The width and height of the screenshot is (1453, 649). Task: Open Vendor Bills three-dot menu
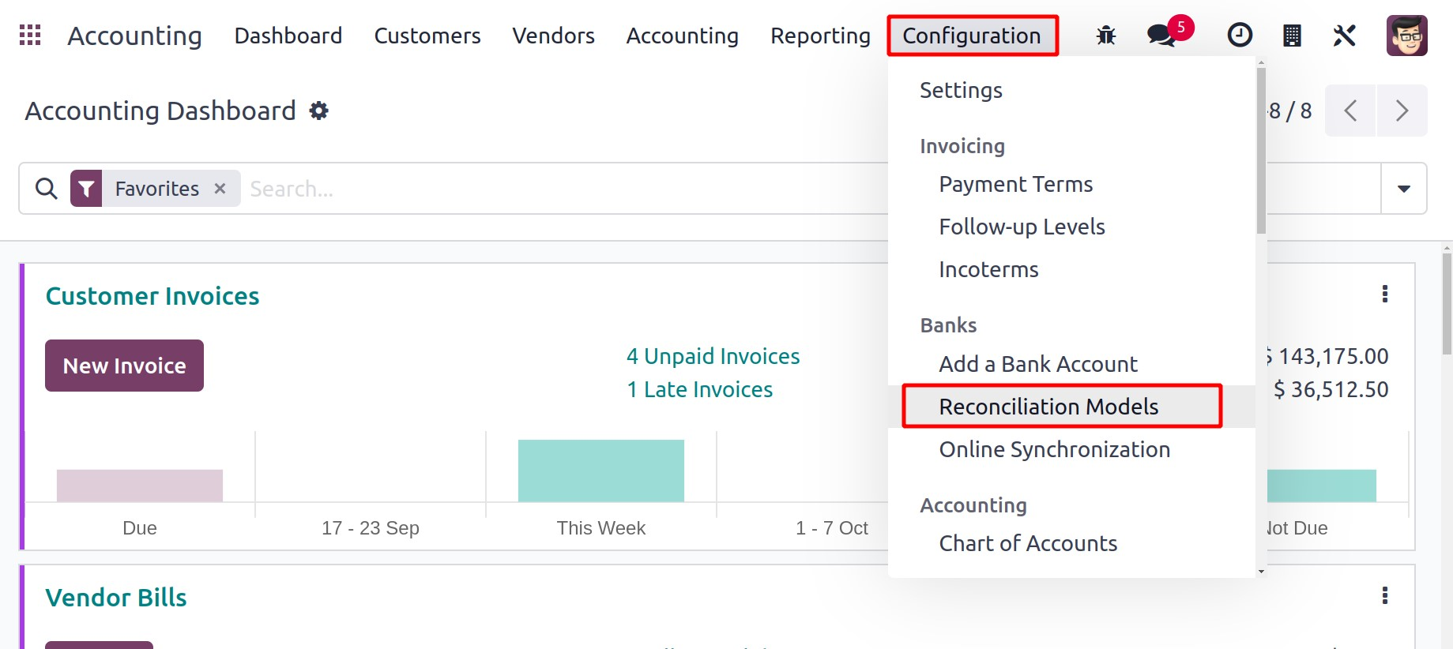click(x=1384, y=595)
